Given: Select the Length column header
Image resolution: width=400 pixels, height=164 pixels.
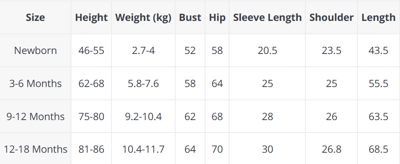Looking at the screenshot, I should (378, 18).
